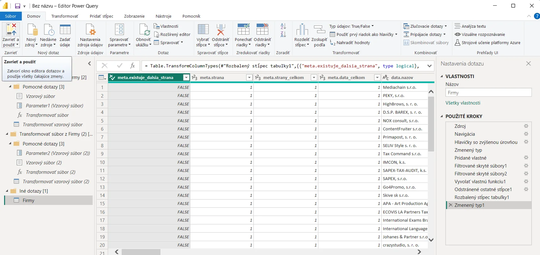Switch to Transformovať tab
This screenshot has width=540, height=255.
pos(65,16)
